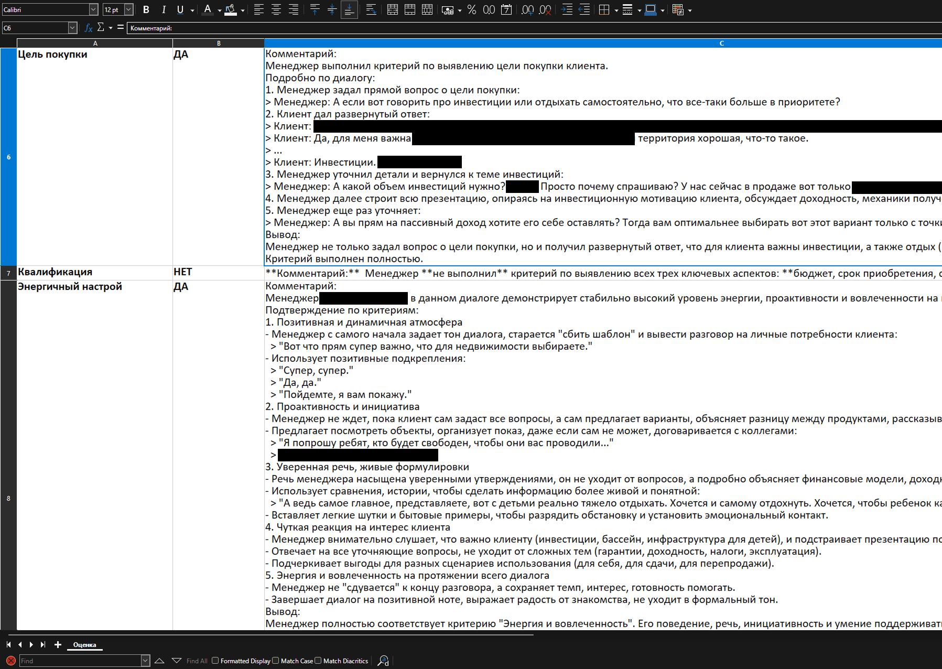
Task: Expand border color dropdown arrow
Action: tap(663, 10)
